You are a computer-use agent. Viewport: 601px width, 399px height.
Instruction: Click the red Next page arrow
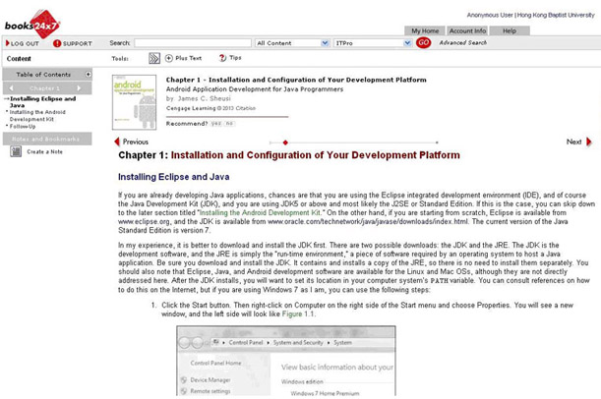589,142
